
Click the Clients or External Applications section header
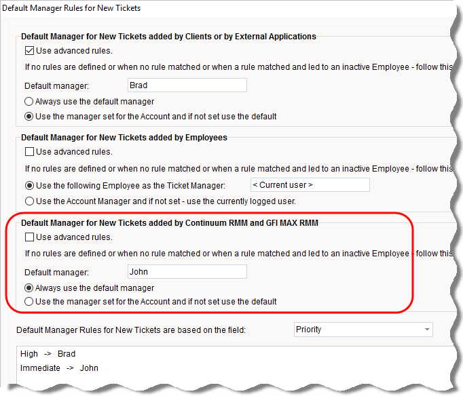point(168,37)
